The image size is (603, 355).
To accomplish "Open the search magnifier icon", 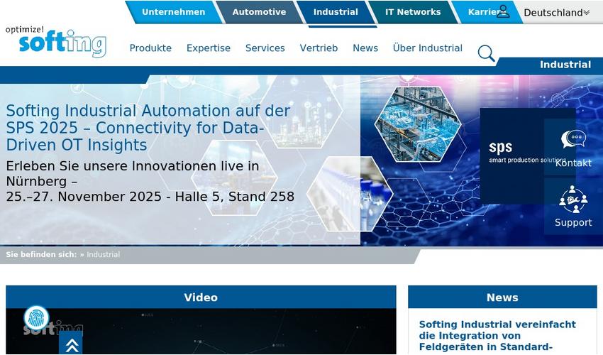I will pos(486,53).
